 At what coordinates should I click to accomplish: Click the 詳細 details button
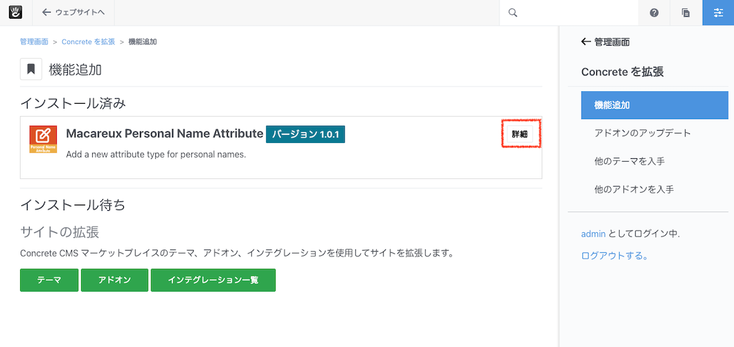pyautogui.click(x=519, y=134)
